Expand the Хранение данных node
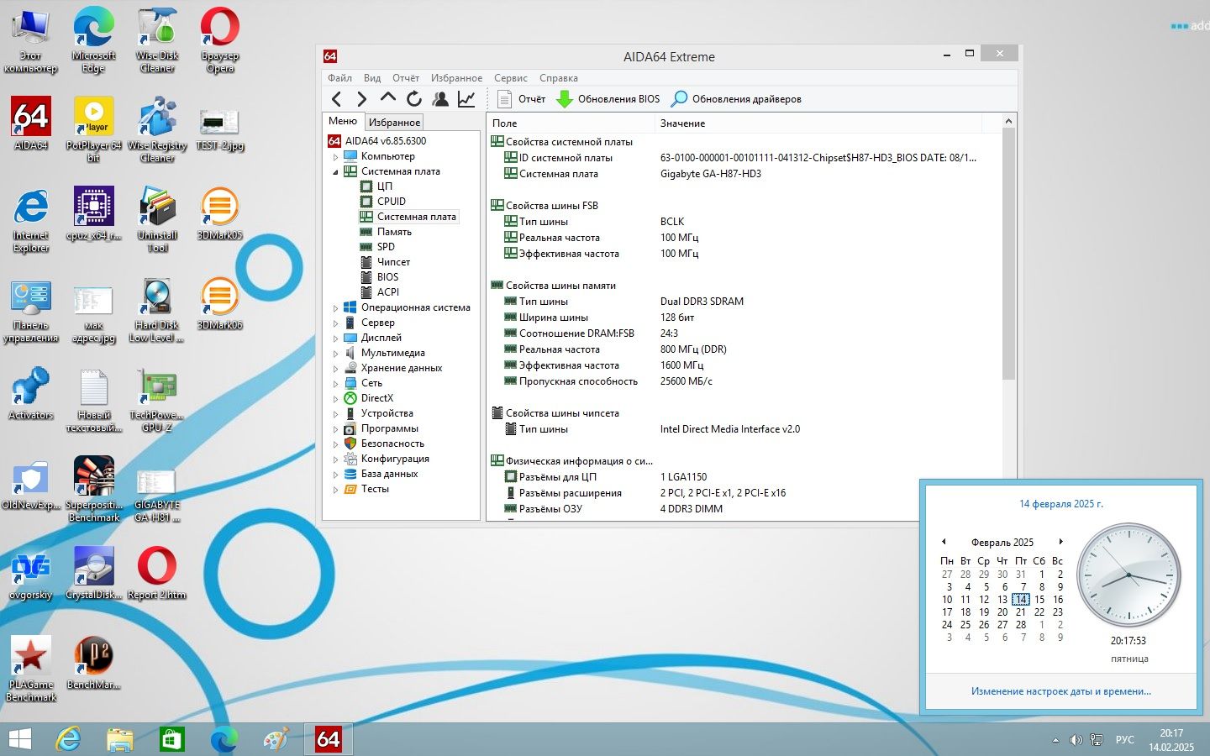 tap(335, 369)
